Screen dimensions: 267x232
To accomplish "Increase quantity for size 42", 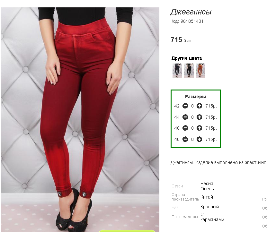I will pos(199,106).
